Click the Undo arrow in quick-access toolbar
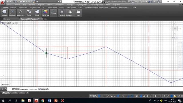The width and height of the screenshot is (183, 103). pyautogui.click(x=24, y=2)
